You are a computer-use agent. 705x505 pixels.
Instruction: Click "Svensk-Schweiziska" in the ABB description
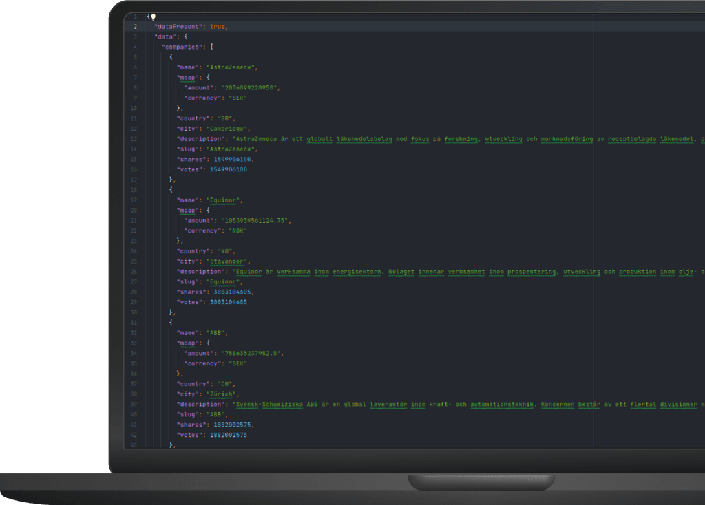point(269,405)
